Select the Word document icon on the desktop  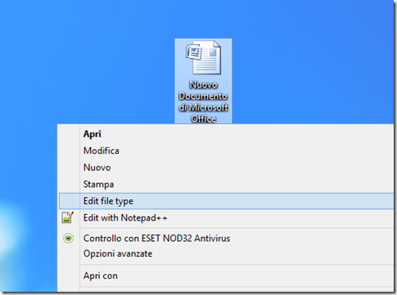click(203, 57)
